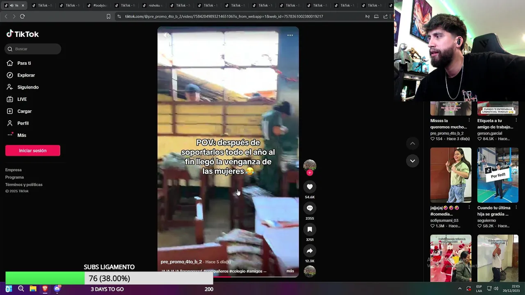Viewport: 525px width, 295px height.
Task: Click the Buscar search field
Action: pos(33,49)
